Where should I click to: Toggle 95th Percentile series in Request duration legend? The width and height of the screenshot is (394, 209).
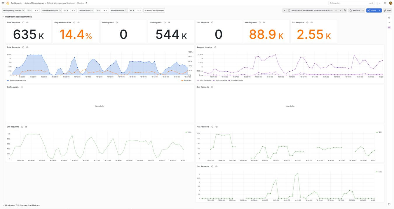point(236,80)
